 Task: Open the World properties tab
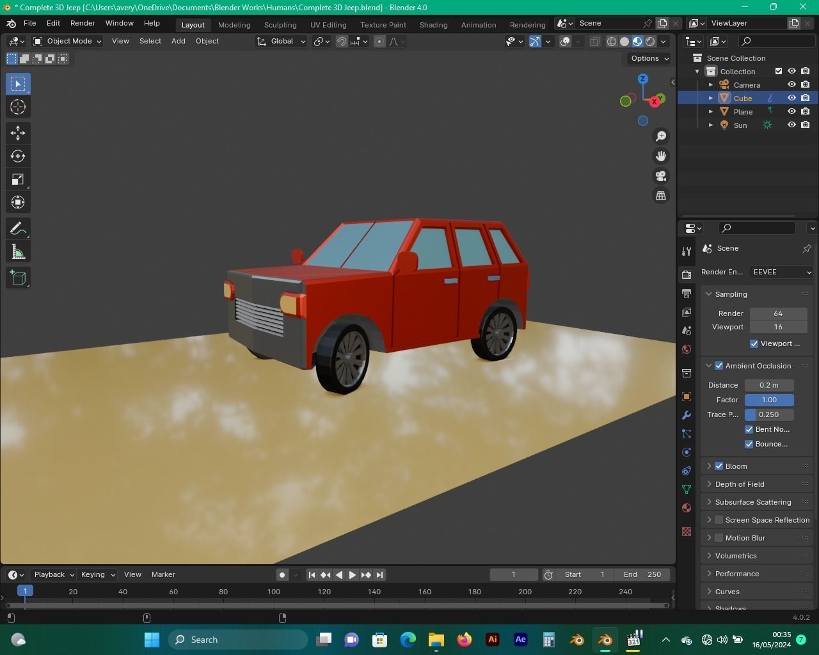687,349
